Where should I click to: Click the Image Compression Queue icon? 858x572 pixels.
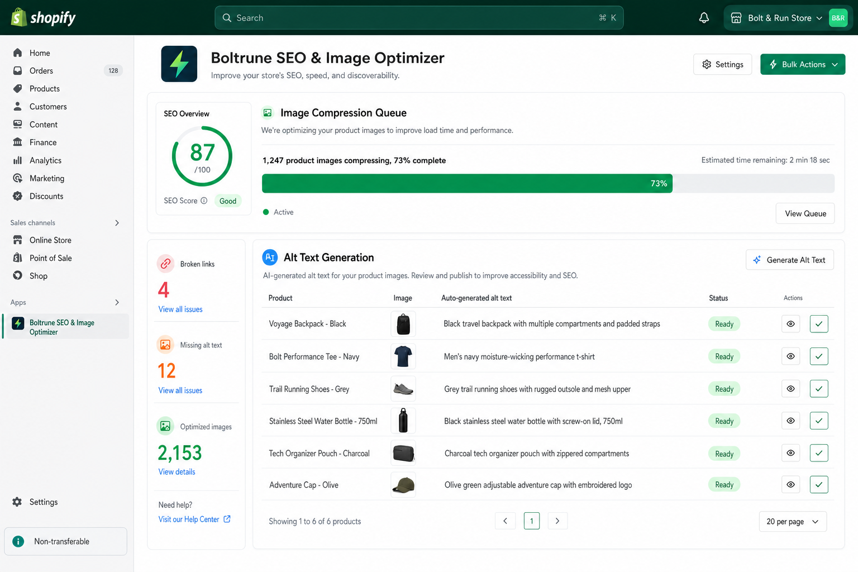(268, 113)
